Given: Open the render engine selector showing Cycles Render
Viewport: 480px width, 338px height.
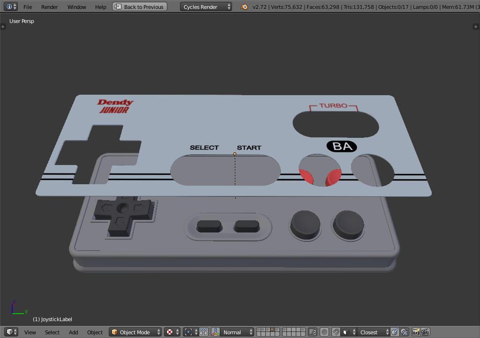Looking at the screenshot, I should pyautogui.click(x=206, y=7).
